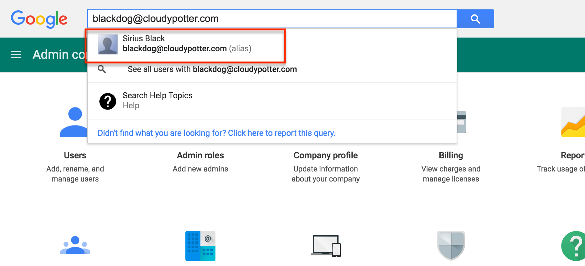Click Sirius Black's profile avatar
The height and width of the screenshot is (266, 585).
pos(108,44)
